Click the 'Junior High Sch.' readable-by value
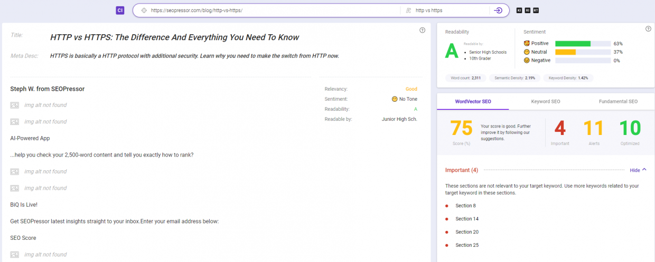Screen dimensions: 655x262 [399, 119]
